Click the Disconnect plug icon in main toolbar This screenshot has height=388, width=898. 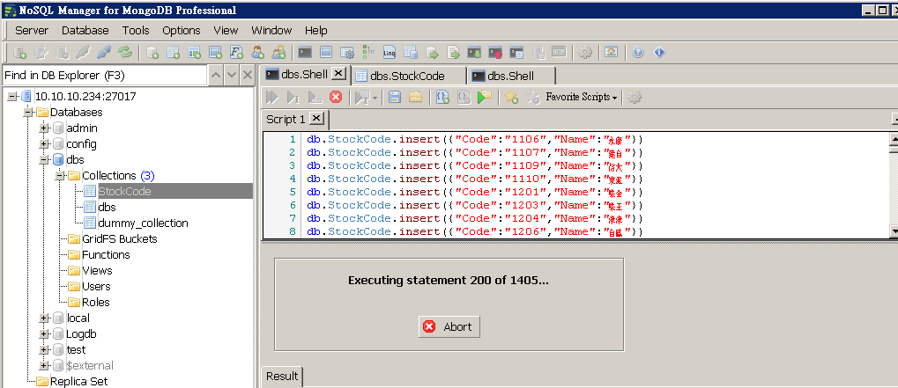(x=83, y=53)
